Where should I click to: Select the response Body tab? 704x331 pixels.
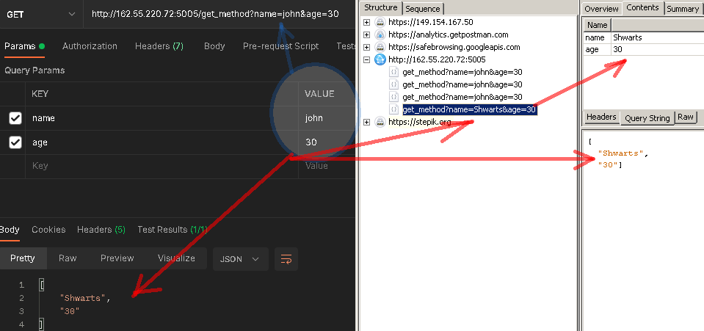(10, 230)
